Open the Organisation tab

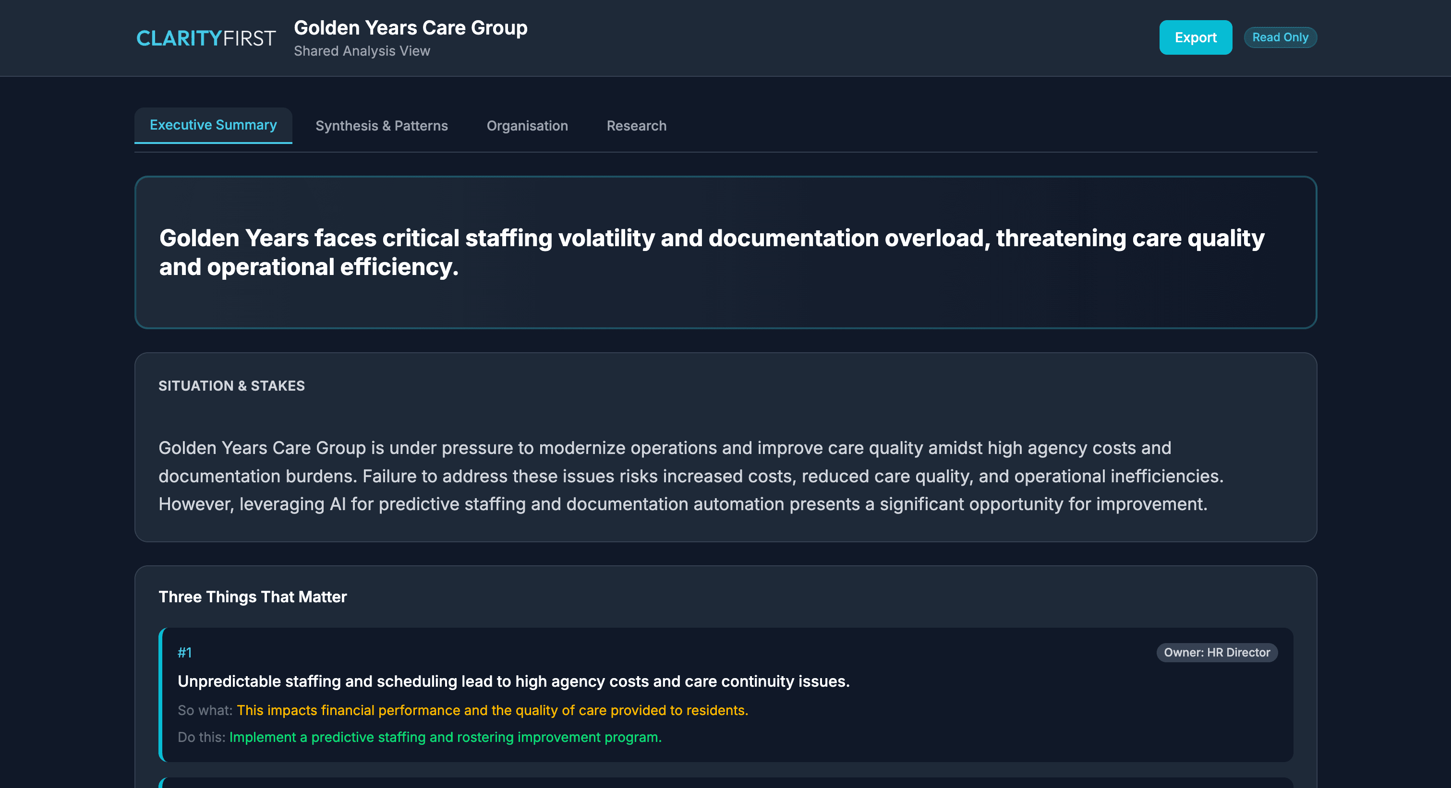point(527,125)
